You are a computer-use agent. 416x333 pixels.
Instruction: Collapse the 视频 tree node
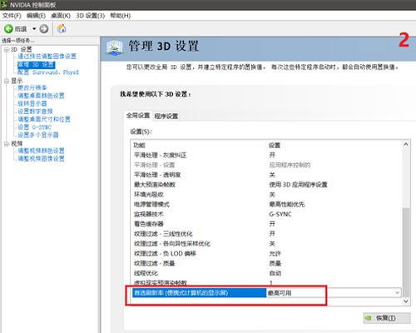pyautogui.click(x=7, y=144)
